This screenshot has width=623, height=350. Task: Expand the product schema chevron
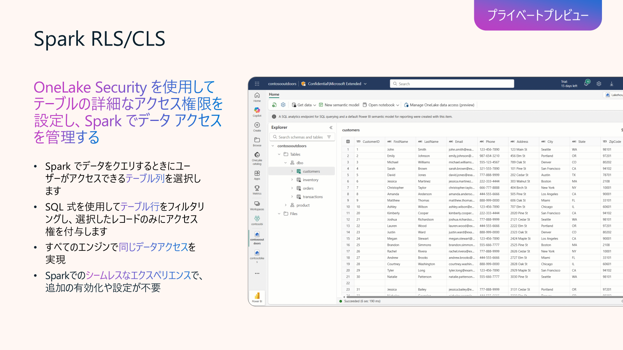(285, 205)
